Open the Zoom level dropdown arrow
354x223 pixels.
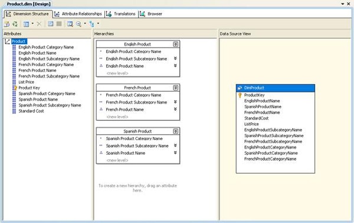[x=85, y=24]
